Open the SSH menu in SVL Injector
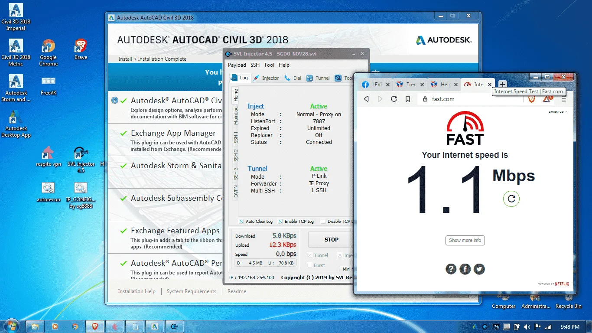Viewport: 592px width, 333px height. click(255, 65)
